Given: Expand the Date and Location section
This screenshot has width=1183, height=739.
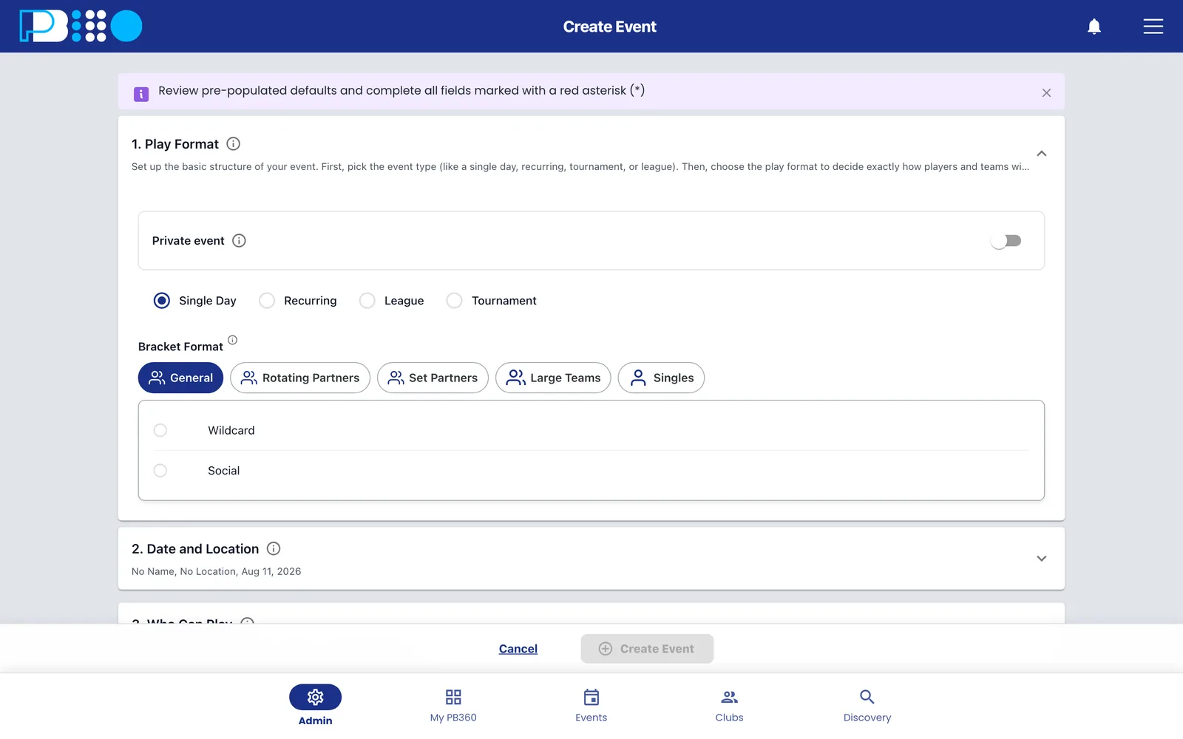Looking at the screenshot, I should (1041, 559).
